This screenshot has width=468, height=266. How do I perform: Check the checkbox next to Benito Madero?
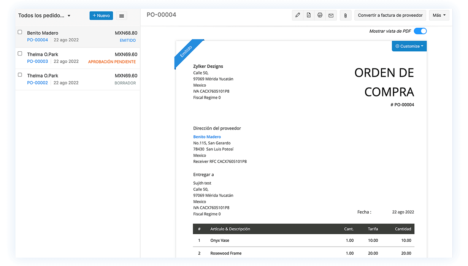coord(20,32)
